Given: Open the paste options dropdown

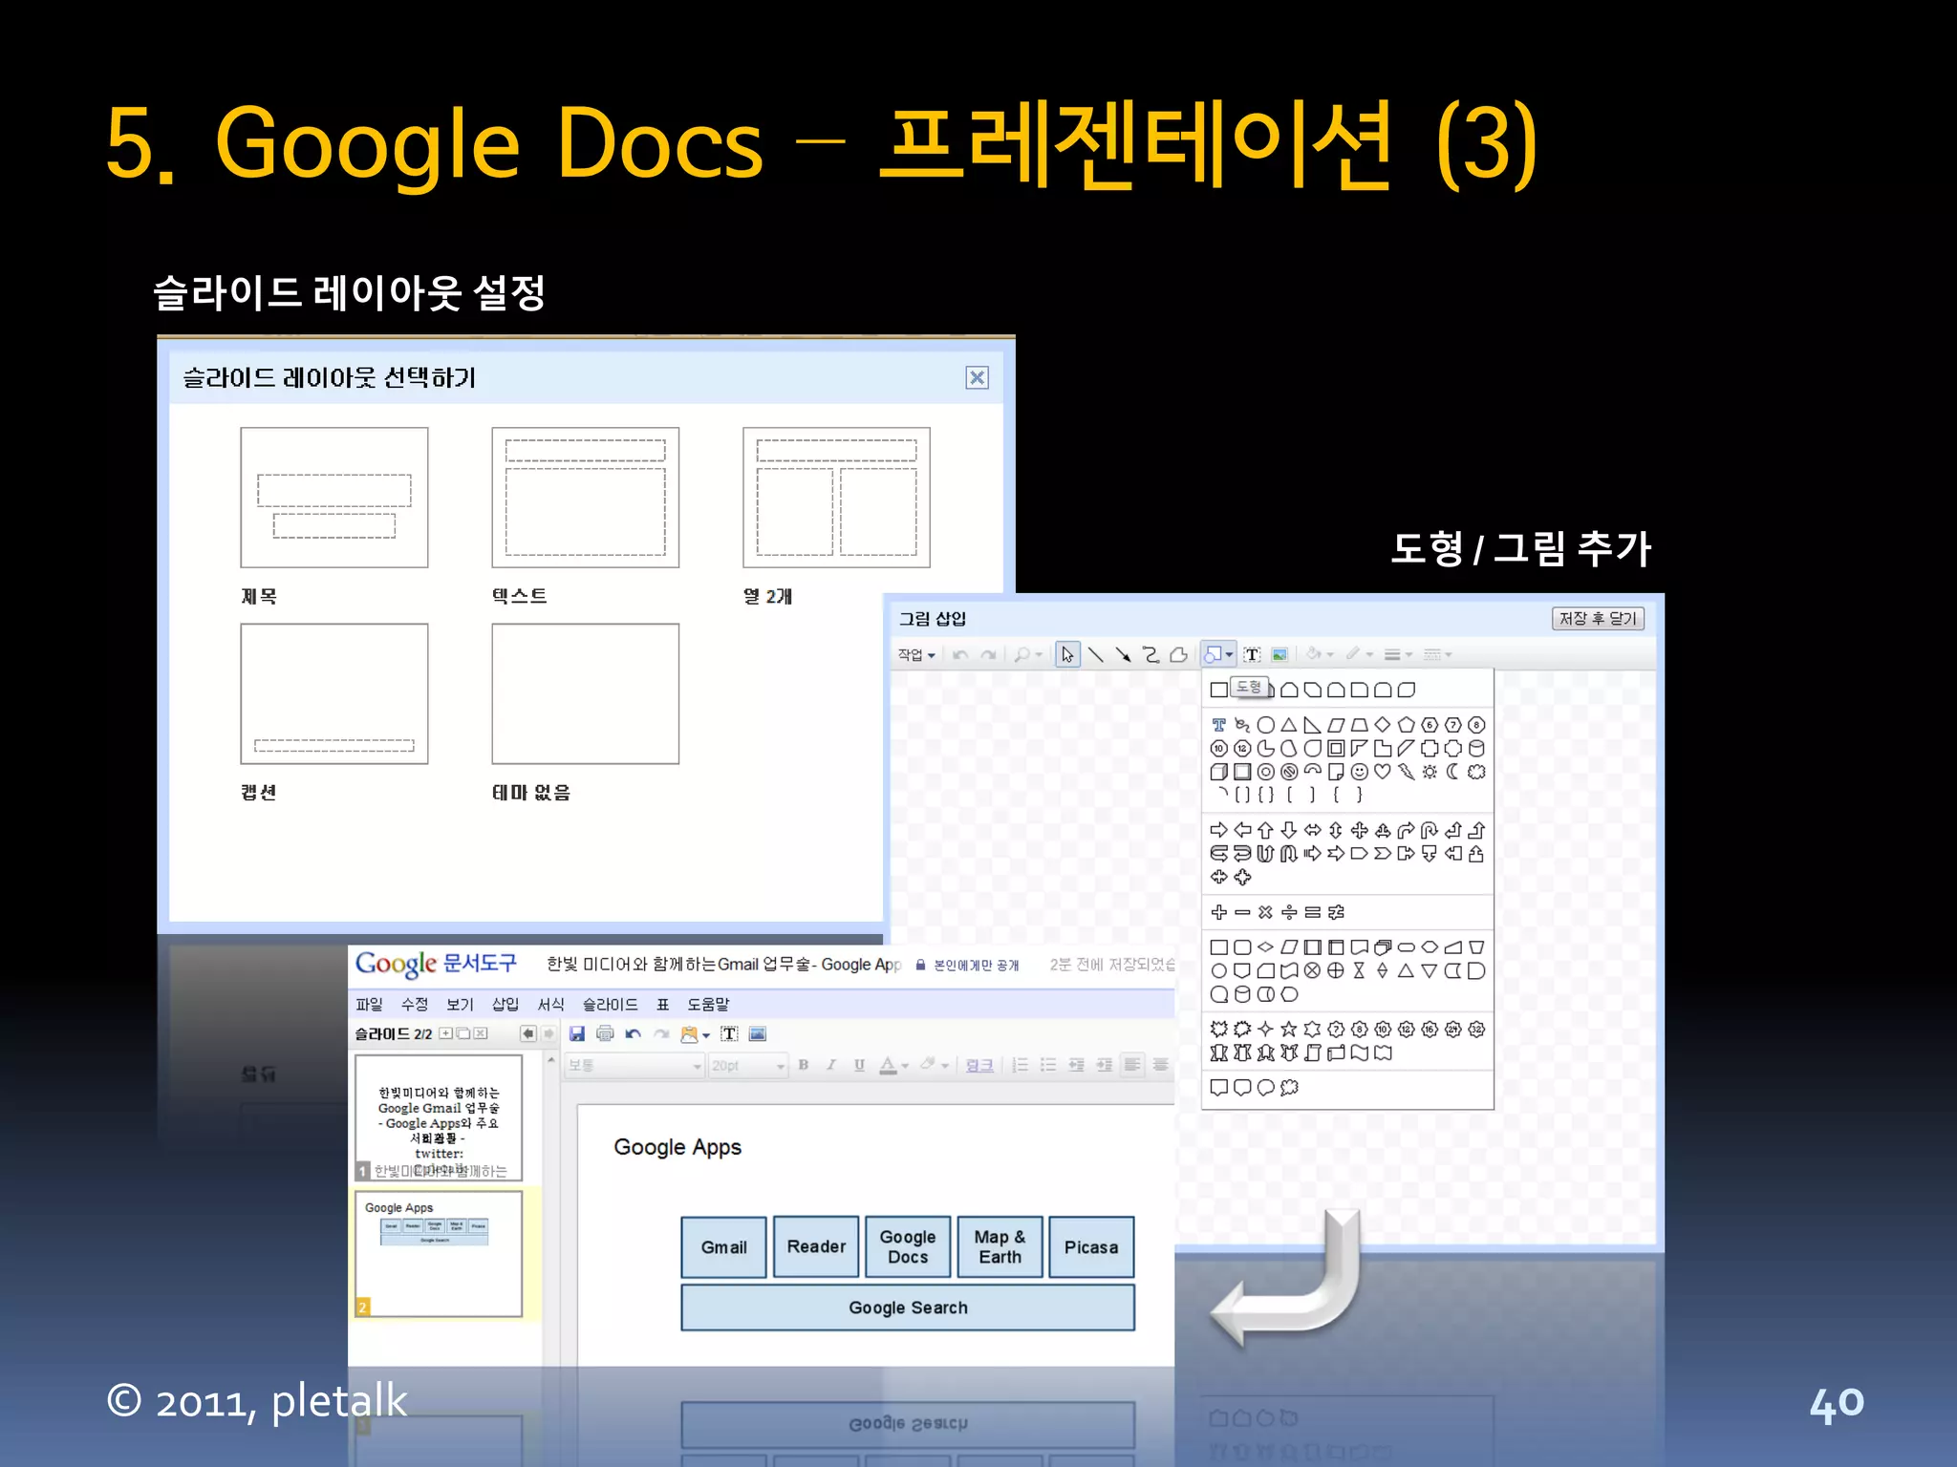Looking at the screenshot, I should pyautogui.click(x=696, y=1033).
